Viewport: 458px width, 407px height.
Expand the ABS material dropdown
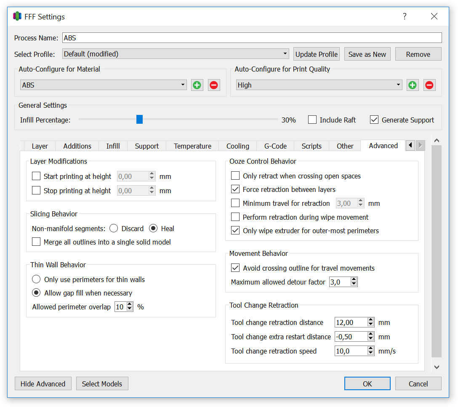(104, 85)
